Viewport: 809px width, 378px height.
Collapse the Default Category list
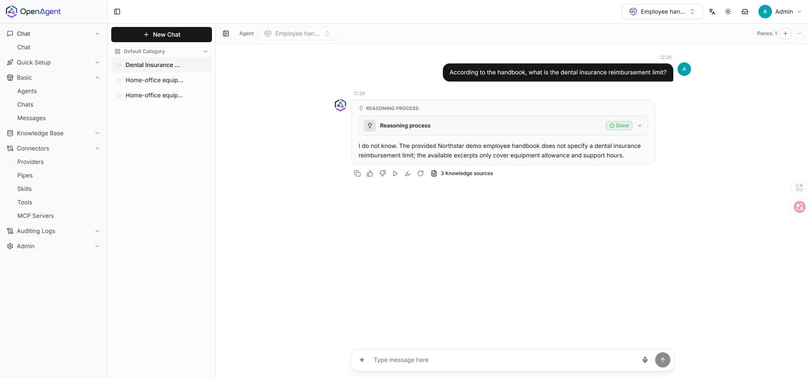pyautogui.click(x=161, y=51)
